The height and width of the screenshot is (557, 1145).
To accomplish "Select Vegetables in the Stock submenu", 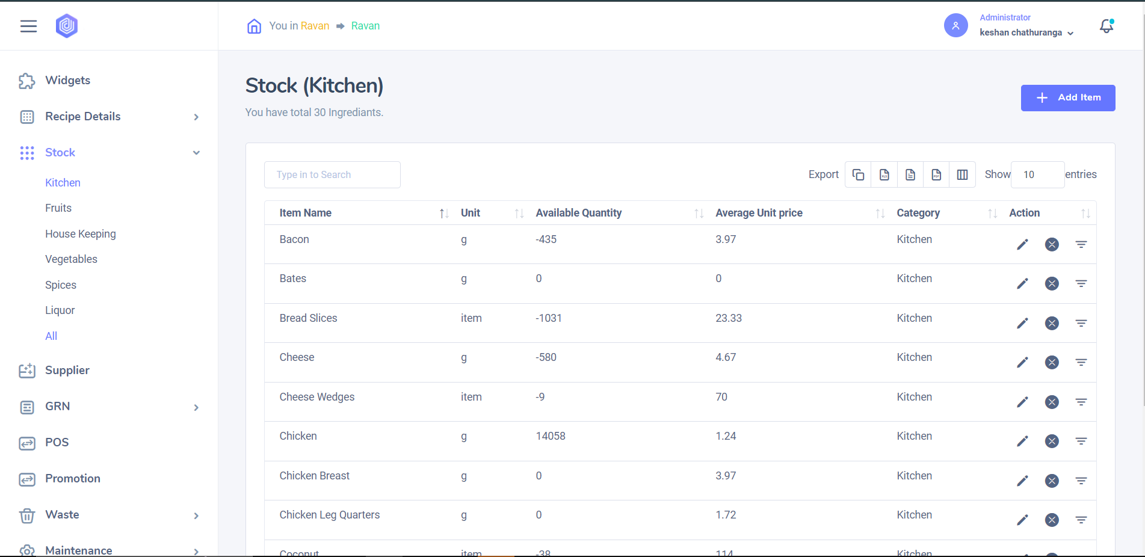I will click(x=71, y=259).
